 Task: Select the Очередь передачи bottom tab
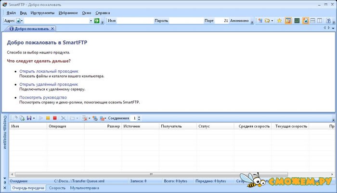click(28, 188)
